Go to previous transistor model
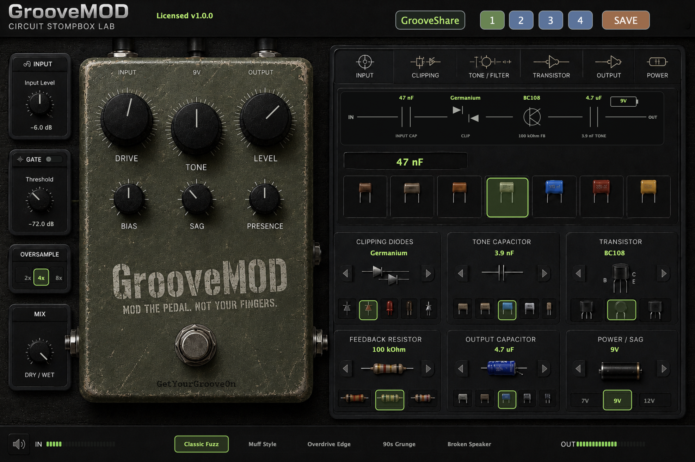The height and width of the screenshot is (462, 695). 578,273
